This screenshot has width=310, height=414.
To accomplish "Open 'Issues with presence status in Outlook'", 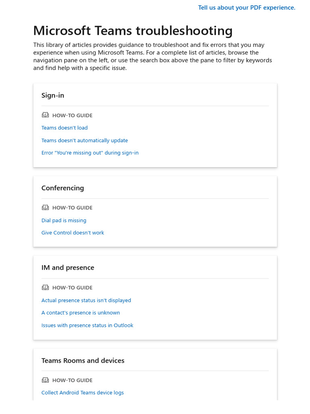I will (87, 325).
